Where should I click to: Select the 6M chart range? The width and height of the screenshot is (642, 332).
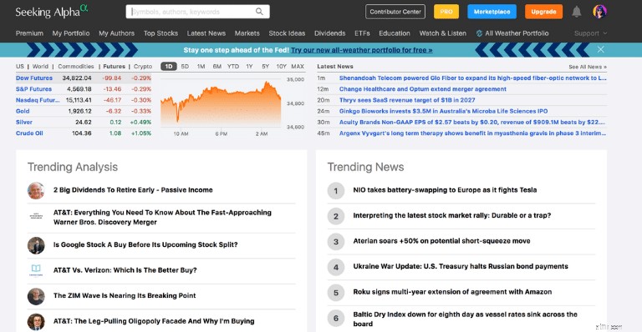click(x=217, y=66)
